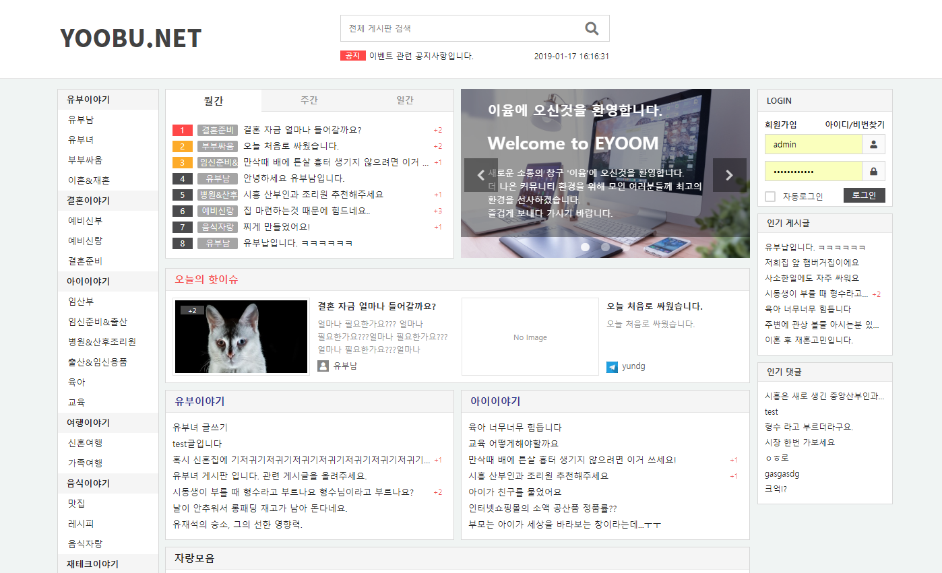Focus the 전체 게시판 검색 search field
942x573 pixels.
[462, 28]
